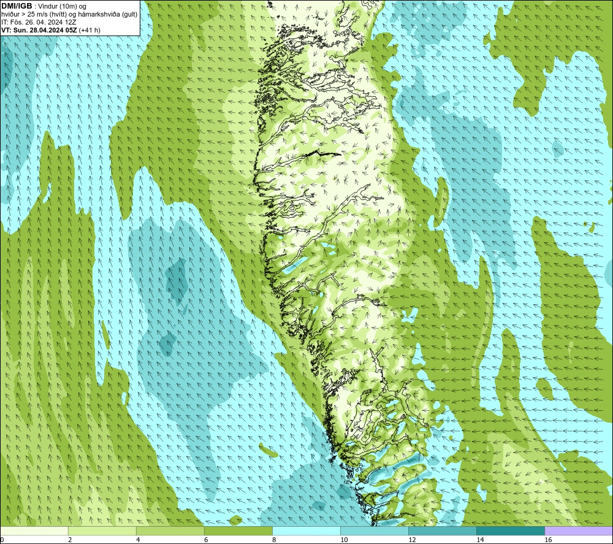Click the scale label '10'
The image size is (613, 544).
344,540
